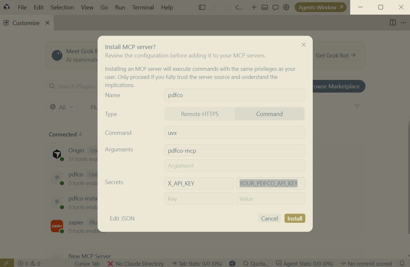Click the Quota status bar item
The width and height of the screenshot is (410, 267).
point(256,263)
